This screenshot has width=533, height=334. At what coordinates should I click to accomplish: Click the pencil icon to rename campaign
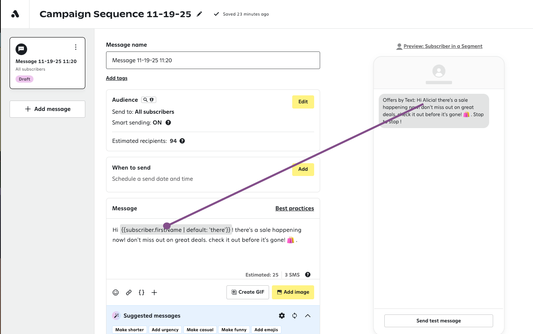199,14
